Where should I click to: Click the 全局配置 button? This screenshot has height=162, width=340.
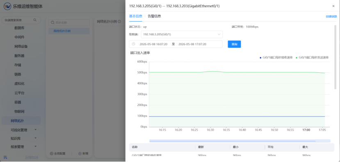pos(57,153)
